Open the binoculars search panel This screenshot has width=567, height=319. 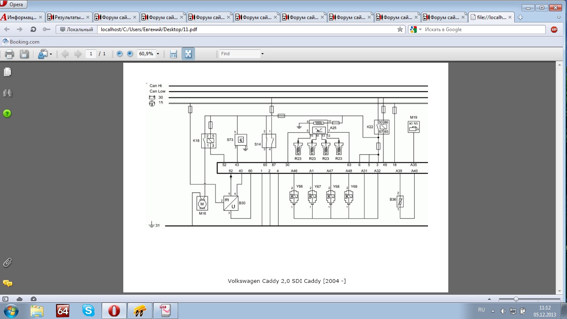point(7,93)
